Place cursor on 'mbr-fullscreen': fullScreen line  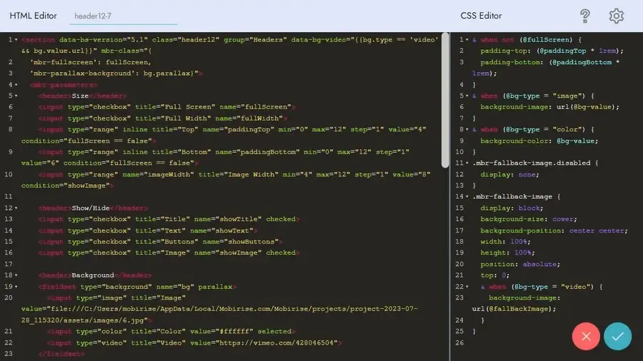coord(91,62)
